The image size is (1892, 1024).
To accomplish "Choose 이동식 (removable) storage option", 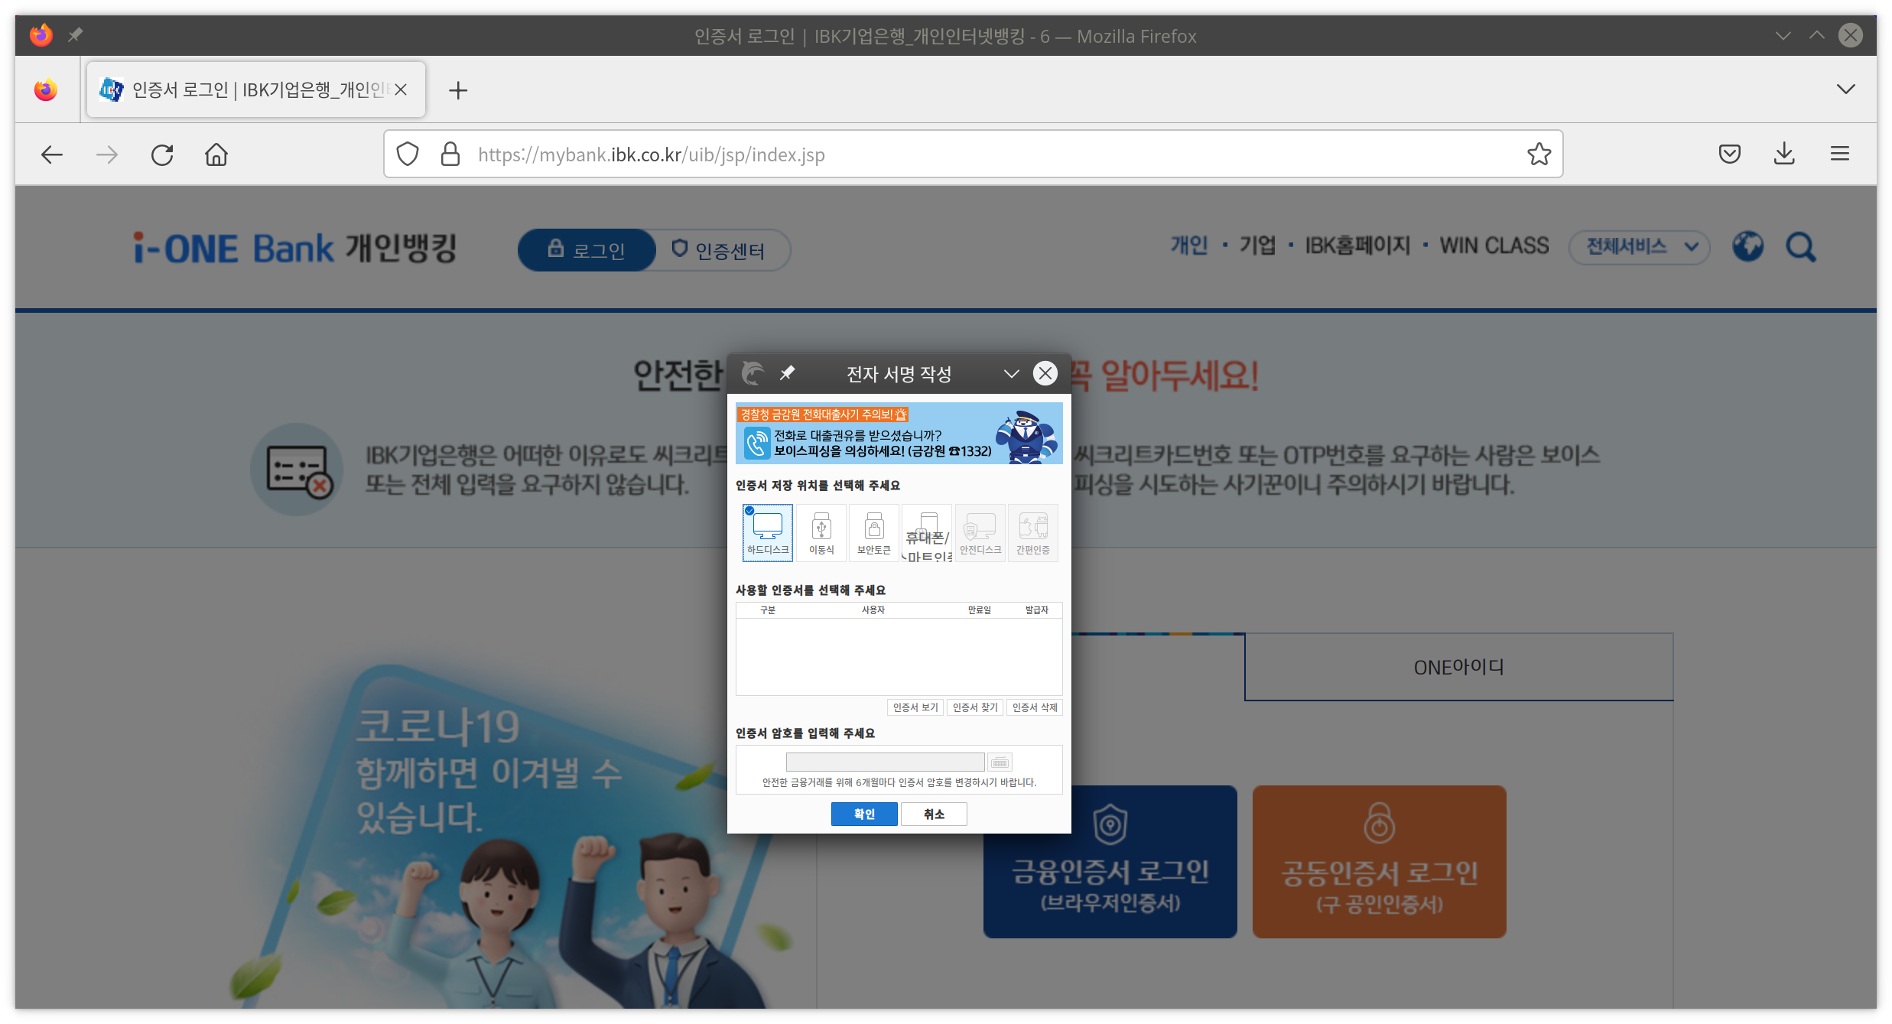I will pyautogui.click(x=821, y=532).
